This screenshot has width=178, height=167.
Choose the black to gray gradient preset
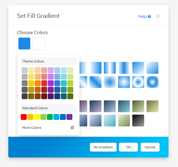tap(138, 121)
